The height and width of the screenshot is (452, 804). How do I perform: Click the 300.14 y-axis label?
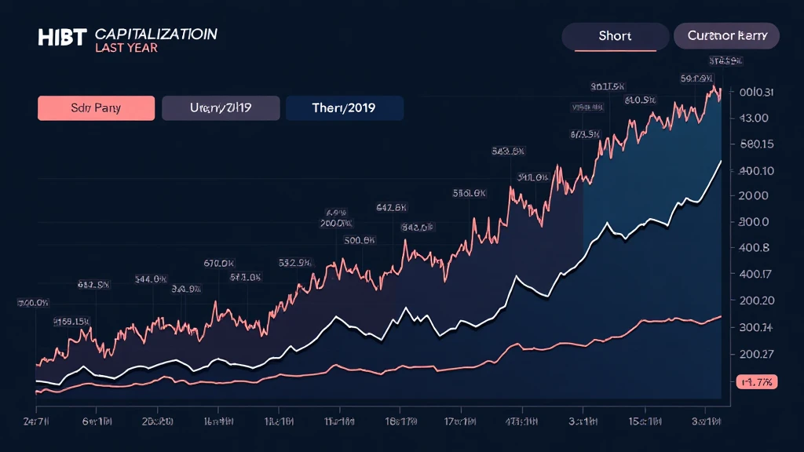tap(757, 327)
